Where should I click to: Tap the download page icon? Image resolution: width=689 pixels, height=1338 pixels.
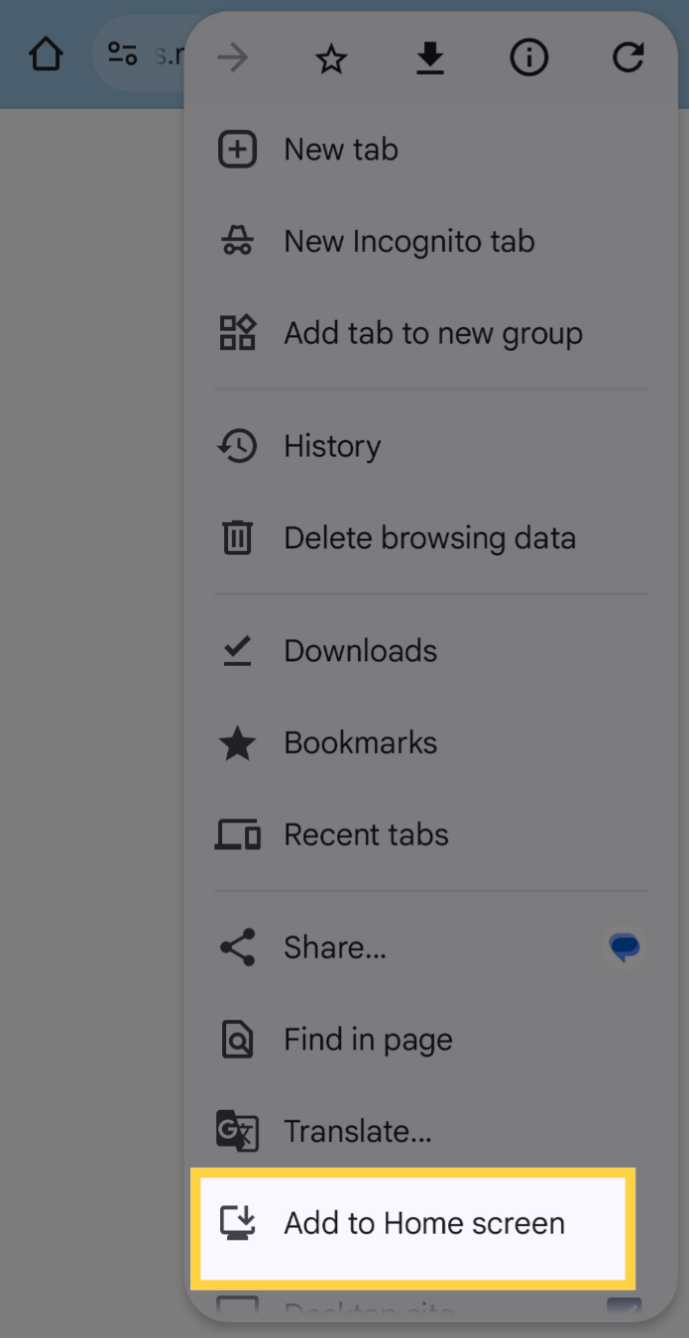429,59
